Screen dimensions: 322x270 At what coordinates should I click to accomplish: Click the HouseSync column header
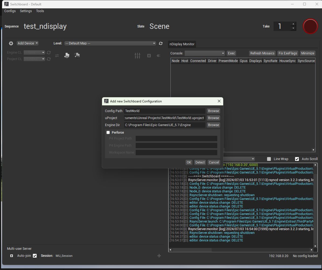[288, 61]
